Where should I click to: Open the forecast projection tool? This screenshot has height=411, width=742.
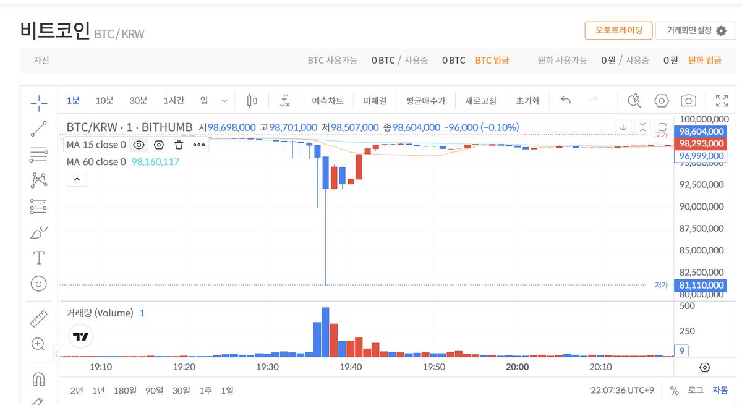pos(39,206)
